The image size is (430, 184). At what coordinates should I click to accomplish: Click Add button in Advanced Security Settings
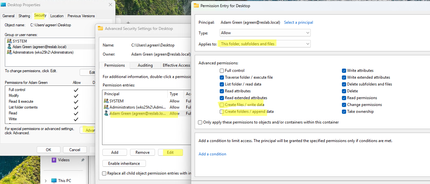pos(115,152)
